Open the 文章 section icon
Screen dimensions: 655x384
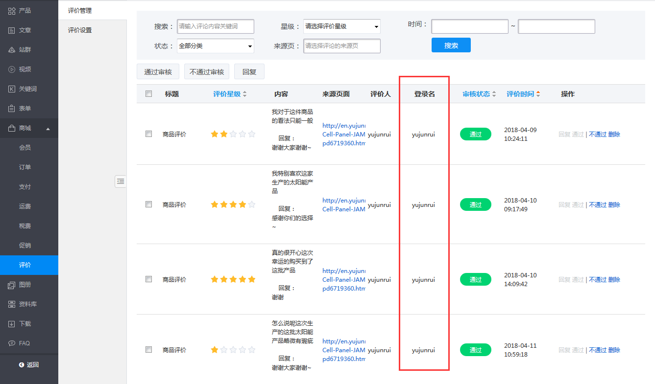click(x=12, y=30)
